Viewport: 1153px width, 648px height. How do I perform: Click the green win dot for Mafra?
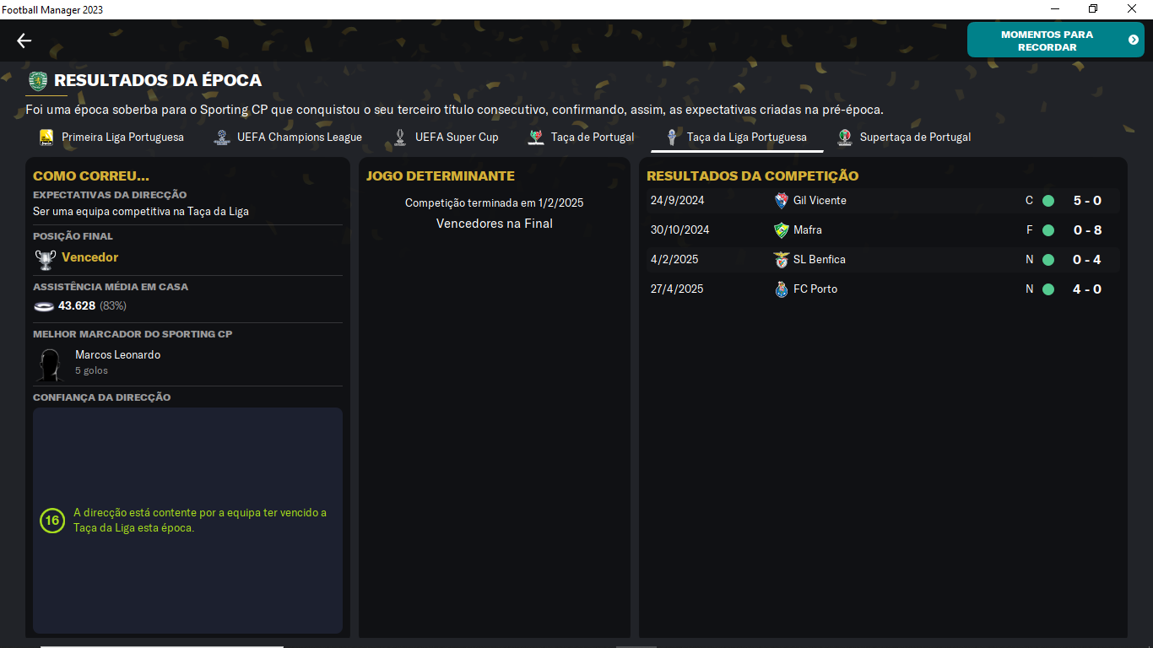click(x=1048, y=230)
